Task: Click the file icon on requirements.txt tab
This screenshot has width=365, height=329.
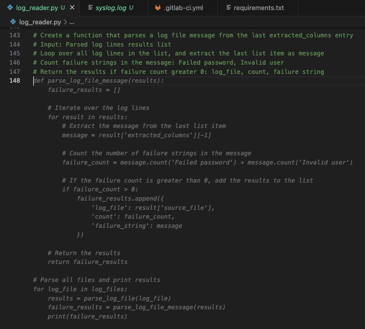Action: [228, 7]
